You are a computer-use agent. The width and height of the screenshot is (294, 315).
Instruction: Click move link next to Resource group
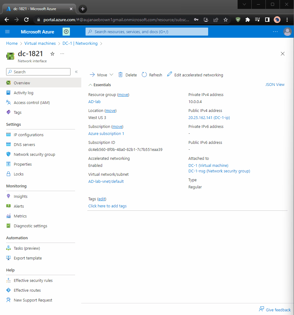tap(123, 94)
